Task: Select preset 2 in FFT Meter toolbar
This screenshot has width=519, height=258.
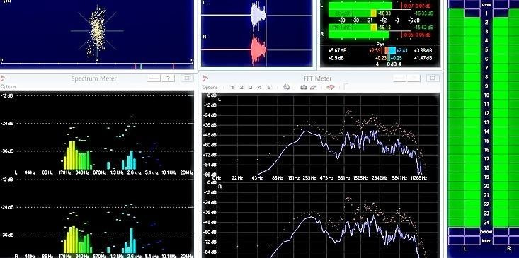Action: tap(241, 87)
